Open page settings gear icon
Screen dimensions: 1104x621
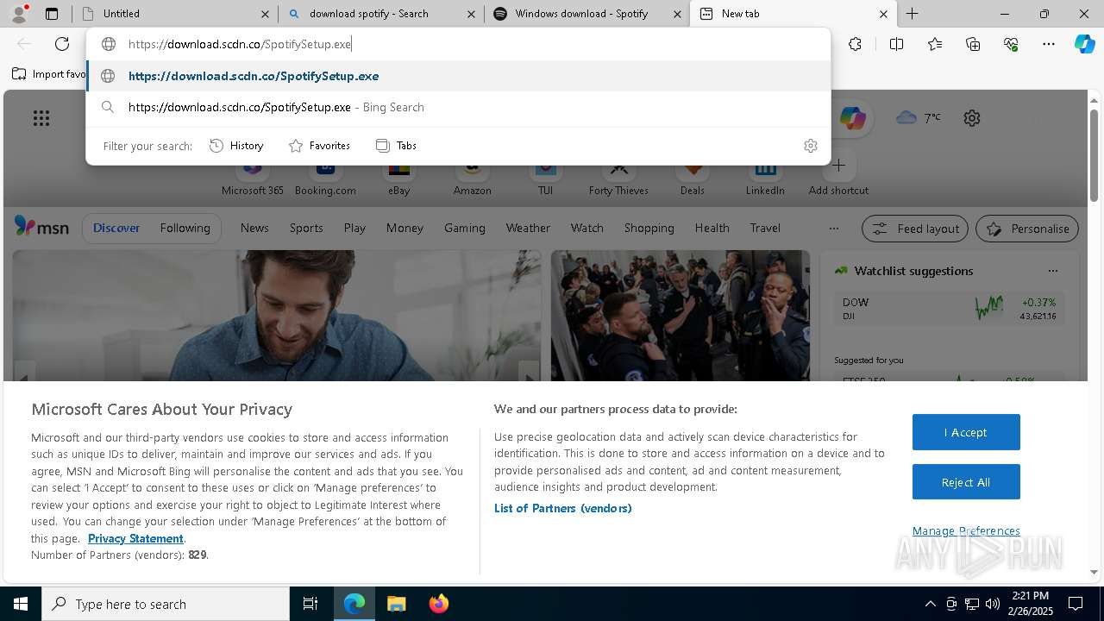point(972,118)
